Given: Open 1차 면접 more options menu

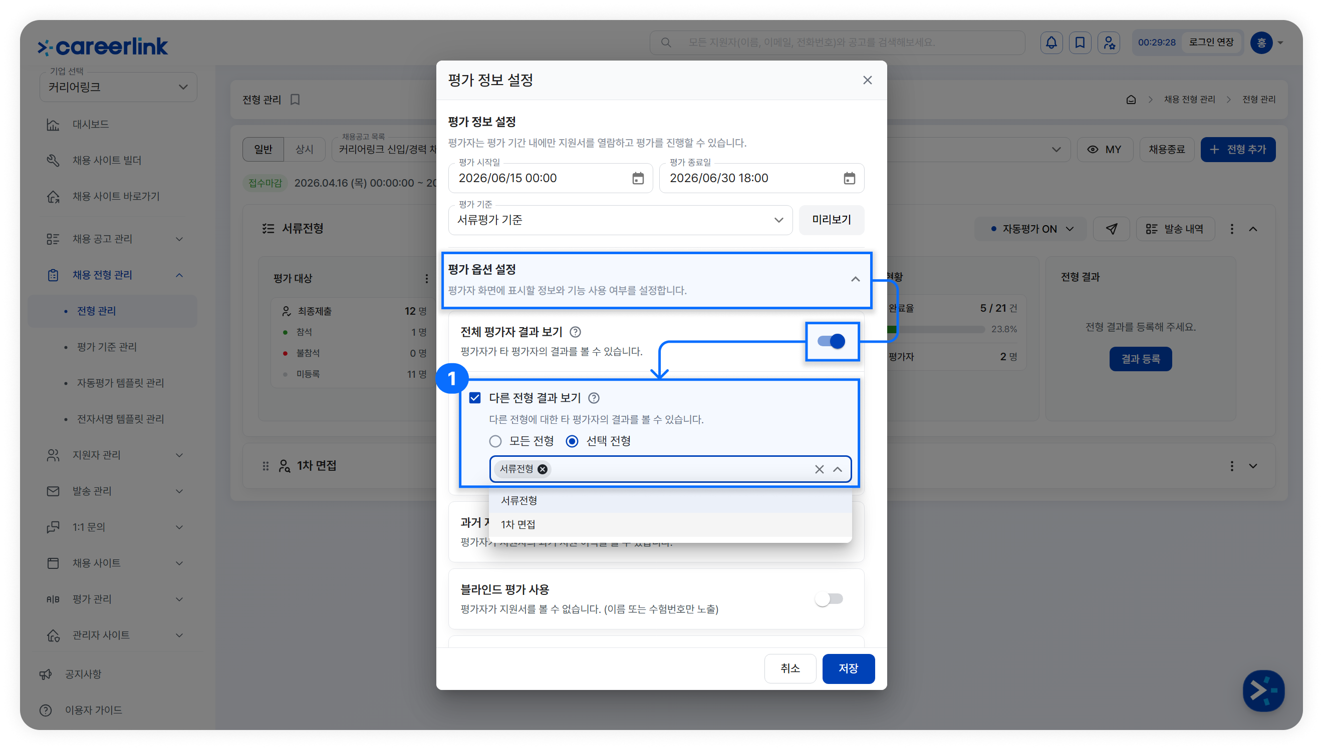Looking at the screenshot, I should tap(1232, 466).
